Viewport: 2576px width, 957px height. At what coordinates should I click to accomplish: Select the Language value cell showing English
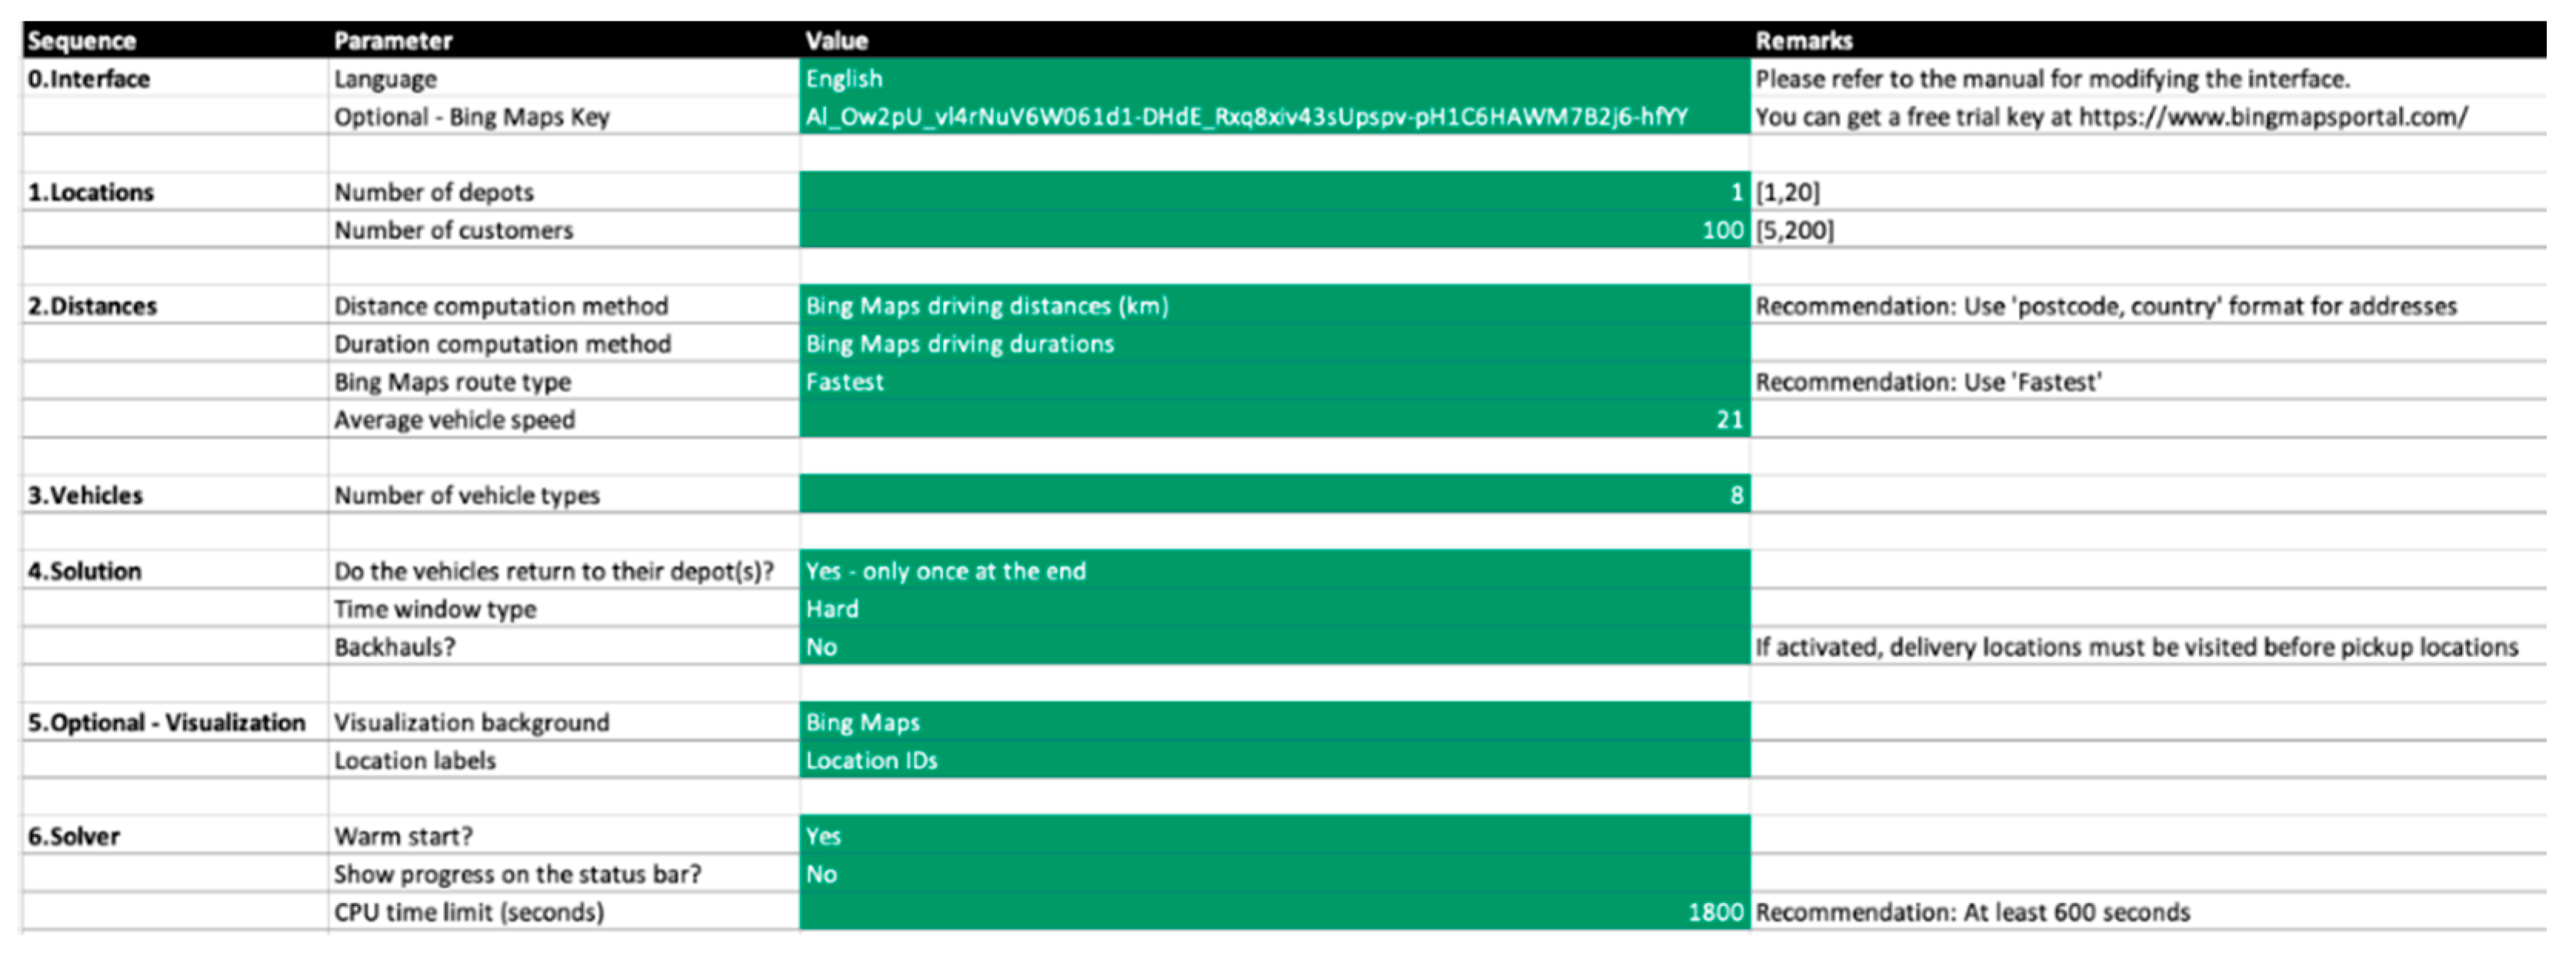point(1274,78)
